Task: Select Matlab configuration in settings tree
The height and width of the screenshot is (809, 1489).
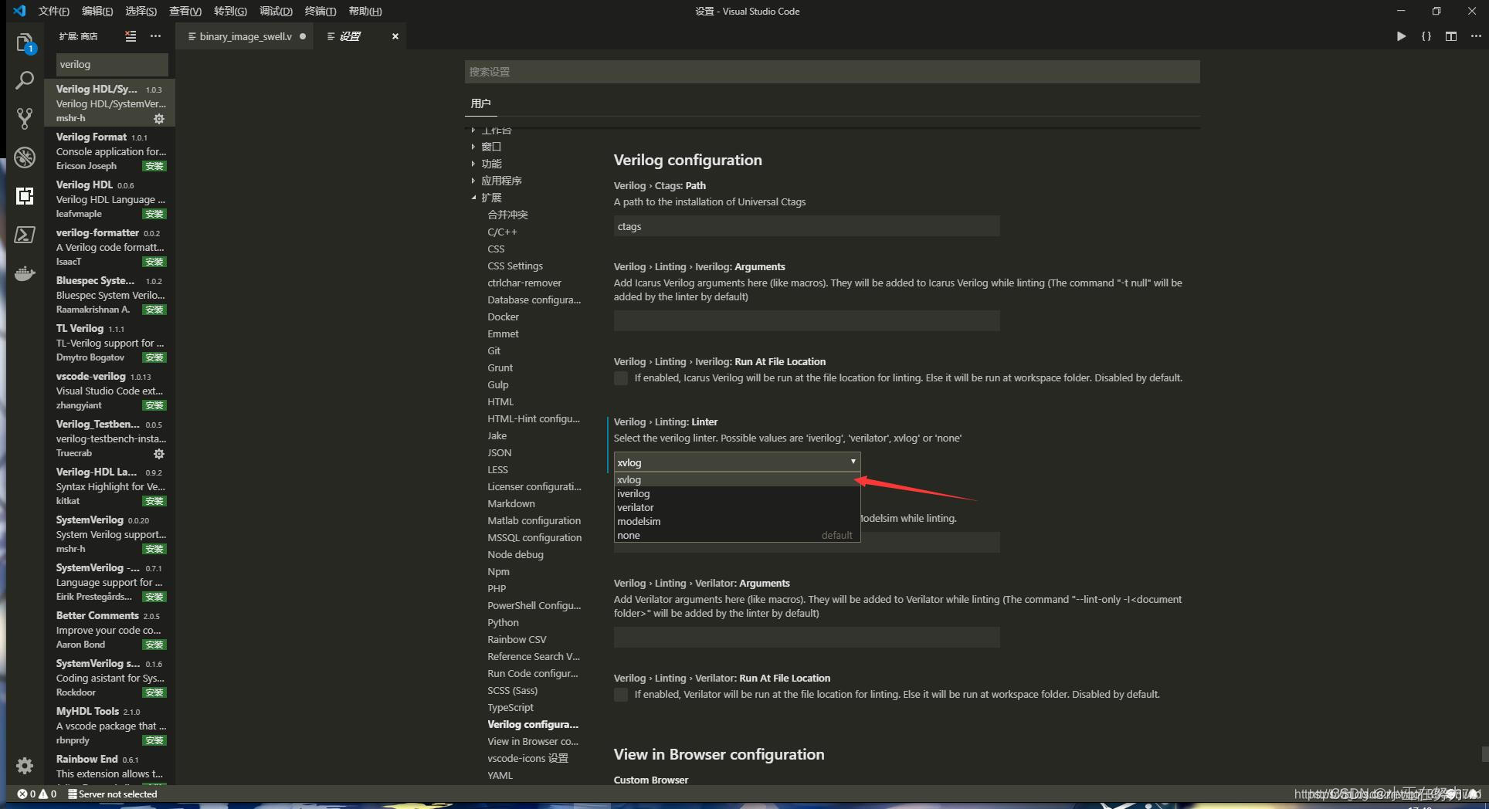Action: point(534,520)
